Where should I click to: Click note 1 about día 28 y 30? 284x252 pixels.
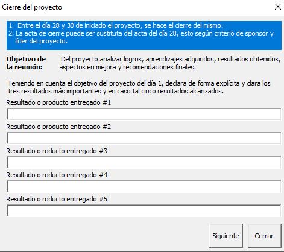point(116,25)
